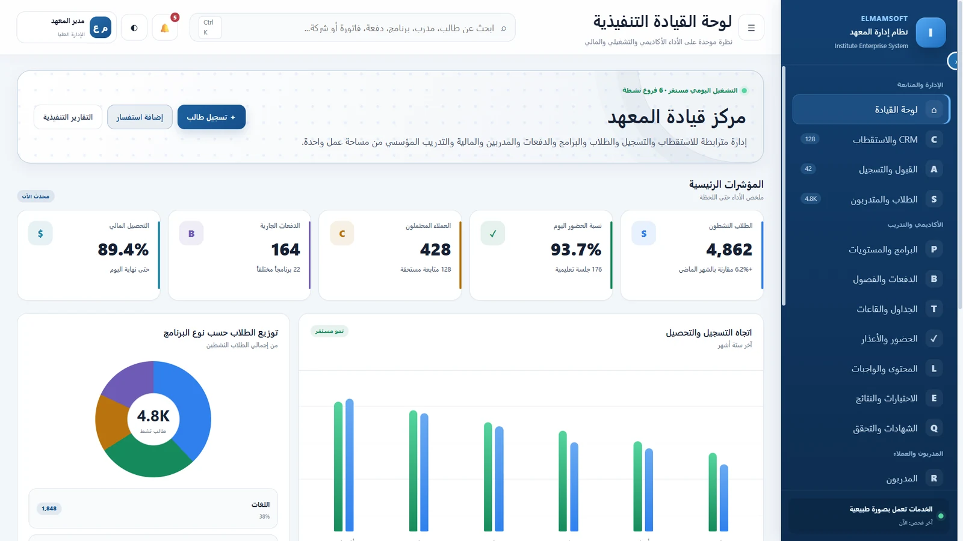Click the محدث الآن badge

point(36,196)
